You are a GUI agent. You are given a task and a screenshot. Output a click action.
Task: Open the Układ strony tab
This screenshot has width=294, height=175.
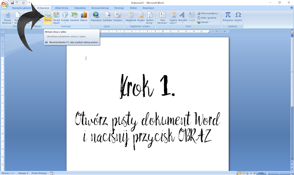pos(62,8)
